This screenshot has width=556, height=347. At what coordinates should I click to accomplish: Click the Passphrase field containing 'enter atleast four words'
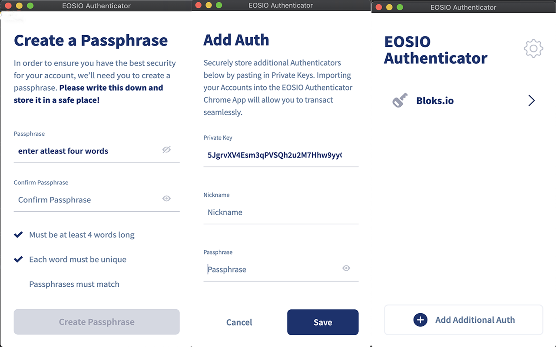(96, 151)
